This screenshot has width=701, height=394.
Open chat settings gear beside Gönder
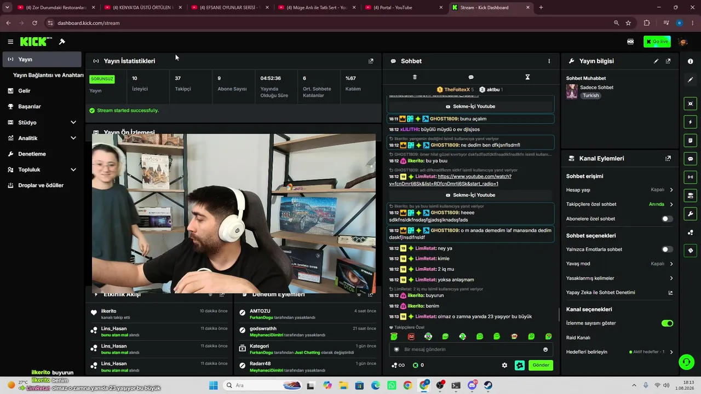[x=504, y=365]
